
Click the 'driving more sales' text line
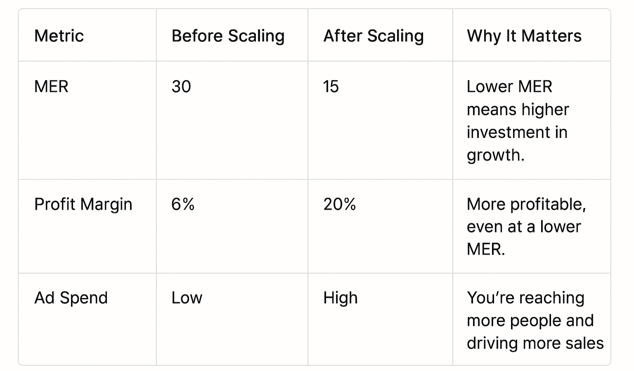(535, 343)
